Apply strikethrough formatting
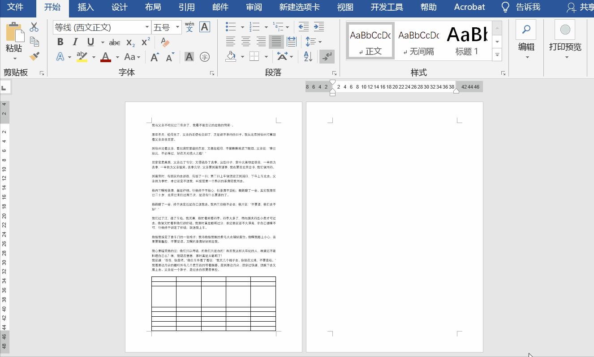 coord(114,42)
